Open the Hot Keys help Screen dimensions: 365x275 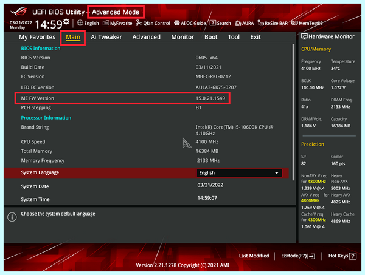342,256
